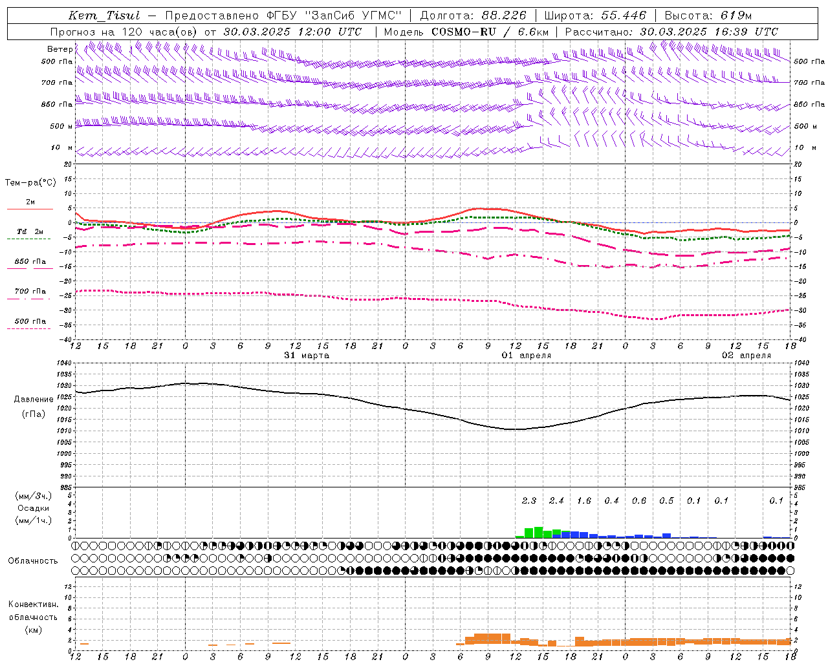This screenshot has width=828, height=662.
Task: Click the green dashed Td 2м legend line
Action: 29,239
